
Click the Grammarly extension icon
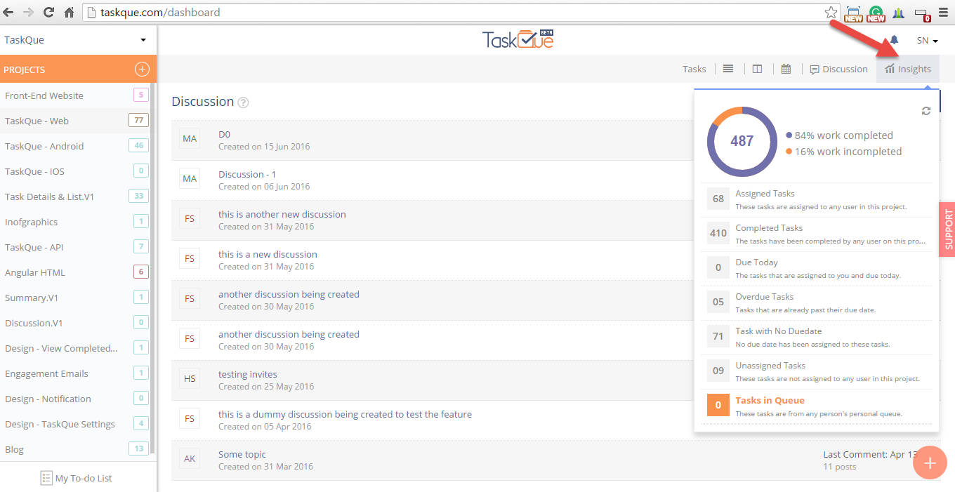click(874, 12)
